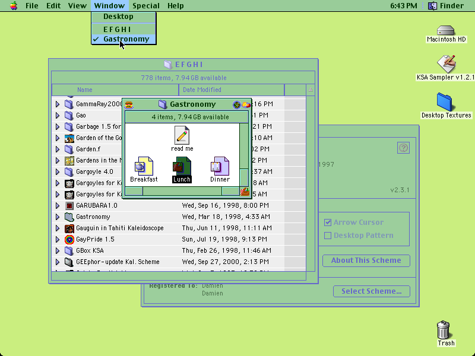Expand the Gauguin in Tahiti Kaleidoscope triangle
The height and width of the screenshot is (356, 475).
pyautogui.click(x=58, y=228)
